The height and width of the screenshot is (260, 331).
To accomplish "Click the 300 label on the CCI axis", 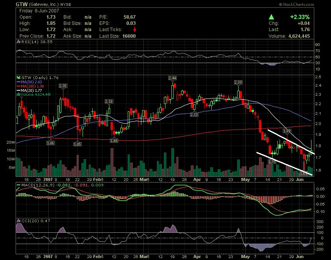I will [x=320, y=221].
